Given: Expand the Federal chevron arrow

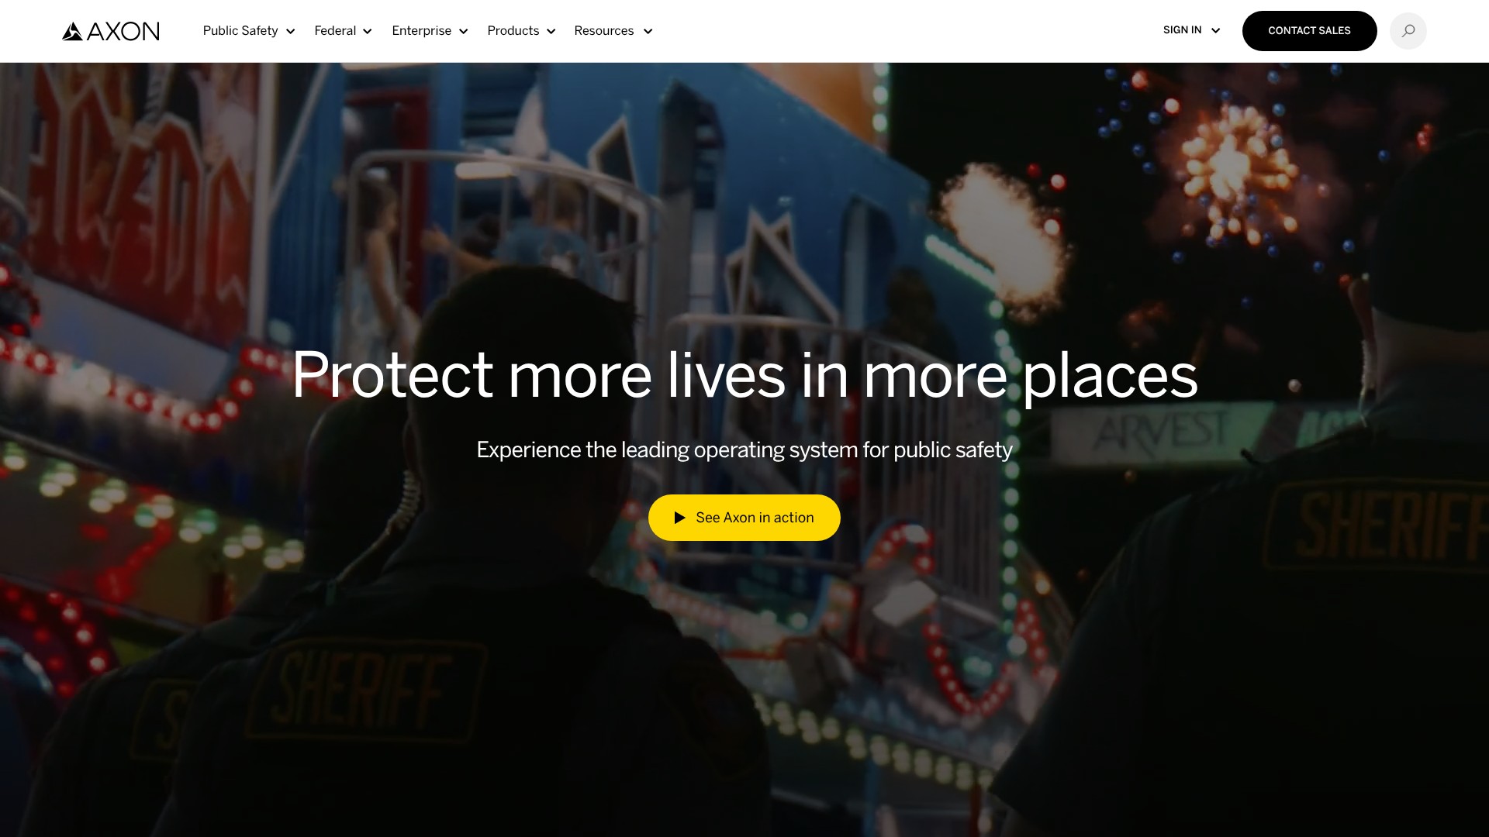Looking at the screenshot, I should click(368, 32).
